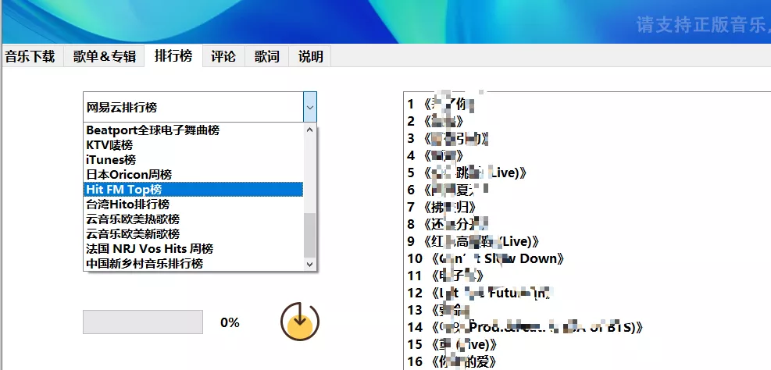Click the yellow download icon button
771x370 pixels.
(x=300, y=322)
